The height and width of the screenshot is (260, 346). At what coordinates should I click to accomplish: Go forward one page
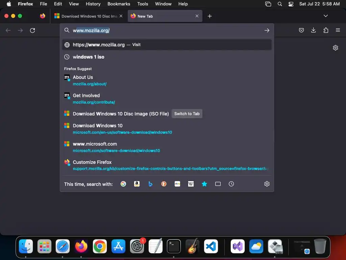point(20,30)
